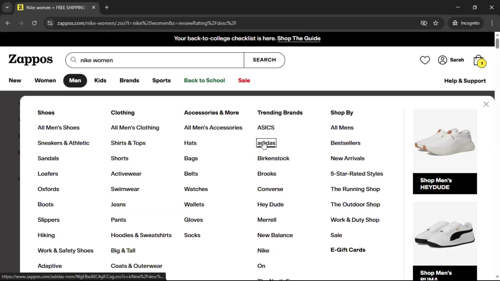Follow the Shop The Guide link
The height and width of the screenshot is (281, 500).
[x=299, y=39]
